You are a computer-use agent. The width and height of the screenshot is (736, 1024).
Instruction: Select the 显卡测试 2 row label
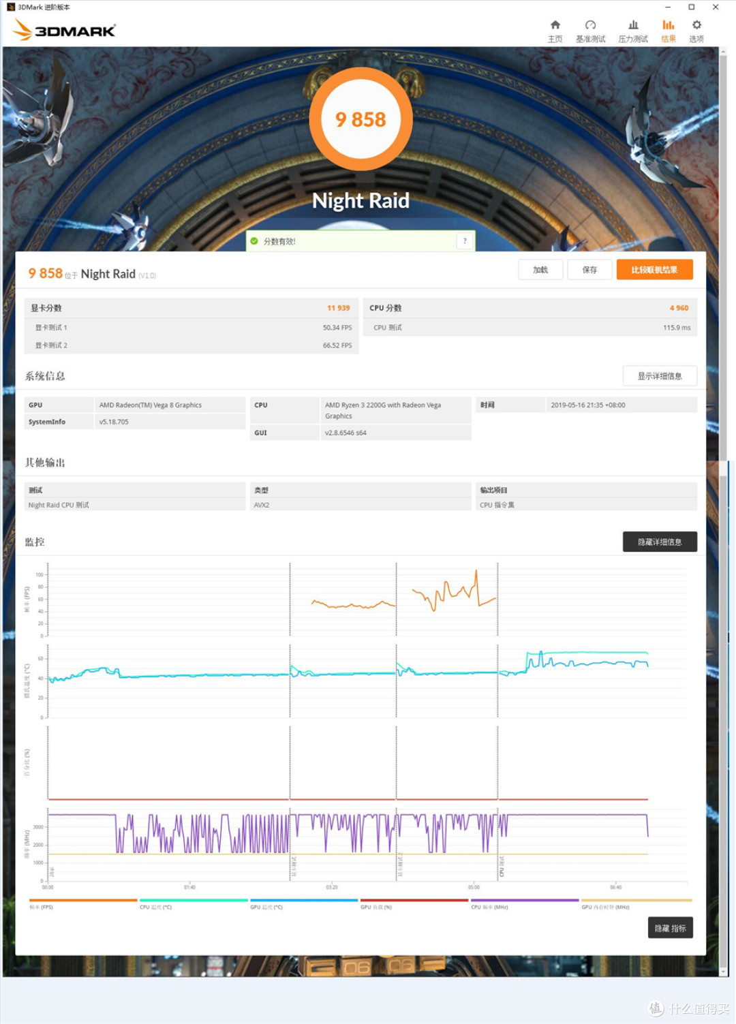point(51,345)
